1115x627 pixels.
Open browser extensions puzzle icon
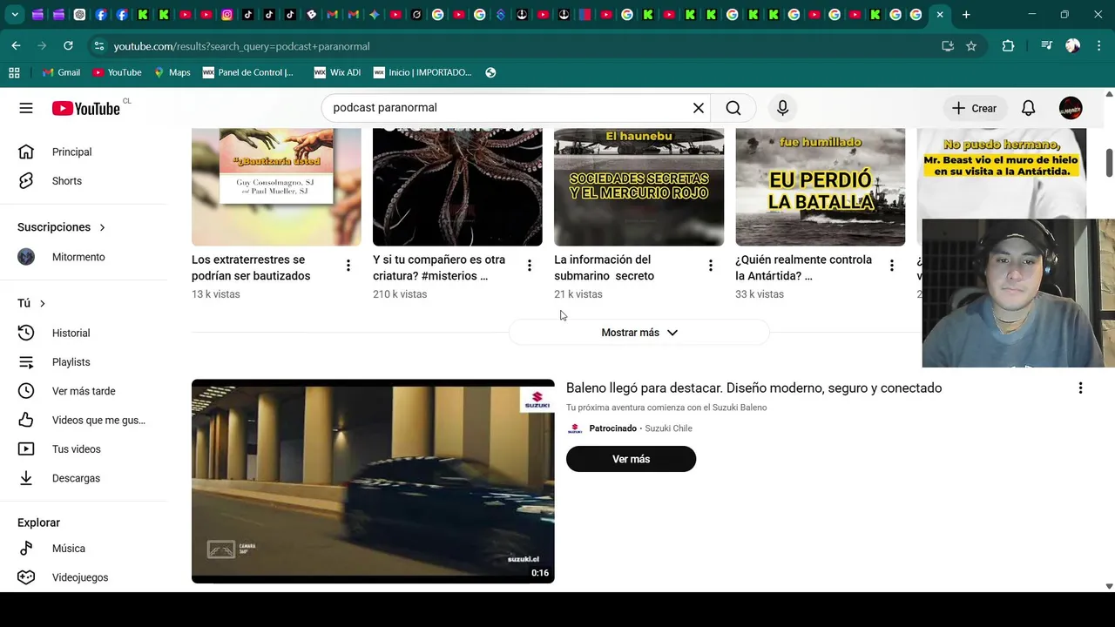(x=1008, y=46)
